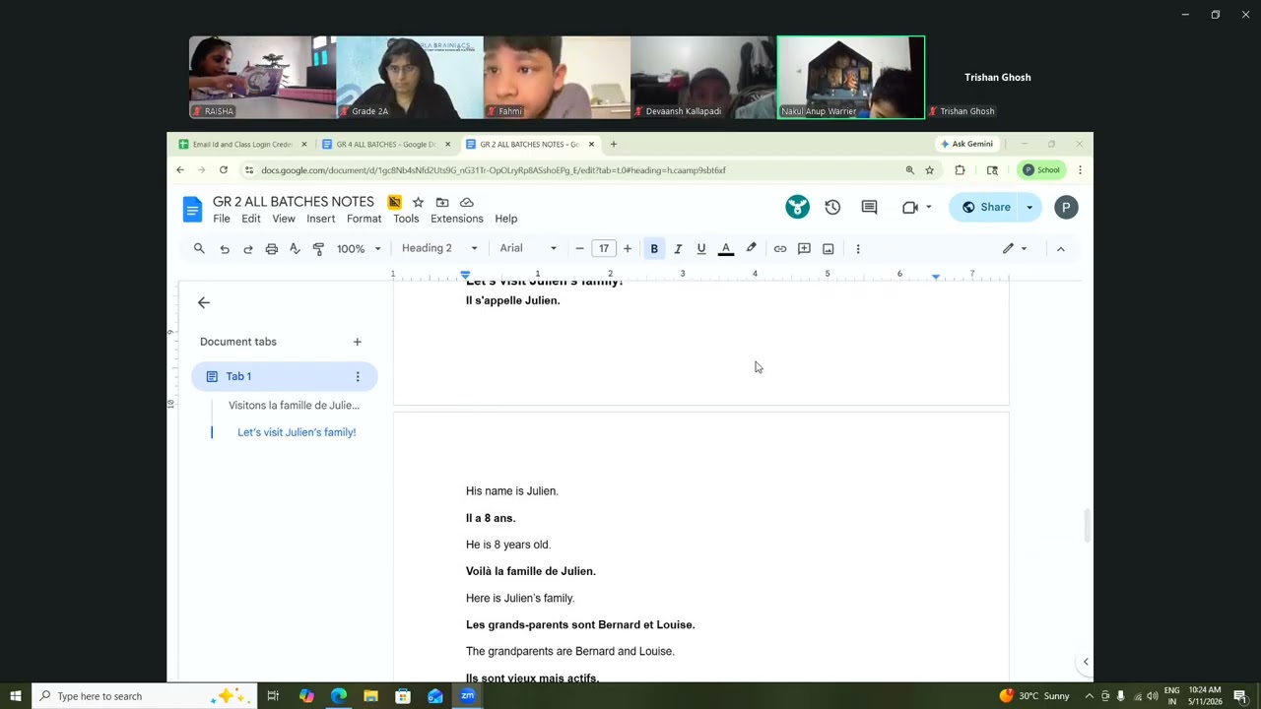
Task: Open the highlight color picker
Action: click(x=752, y=249)
